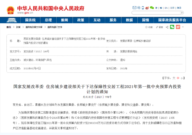Click the subtitle 发改投资〔2021〕198号 under headline

[97, 97]
